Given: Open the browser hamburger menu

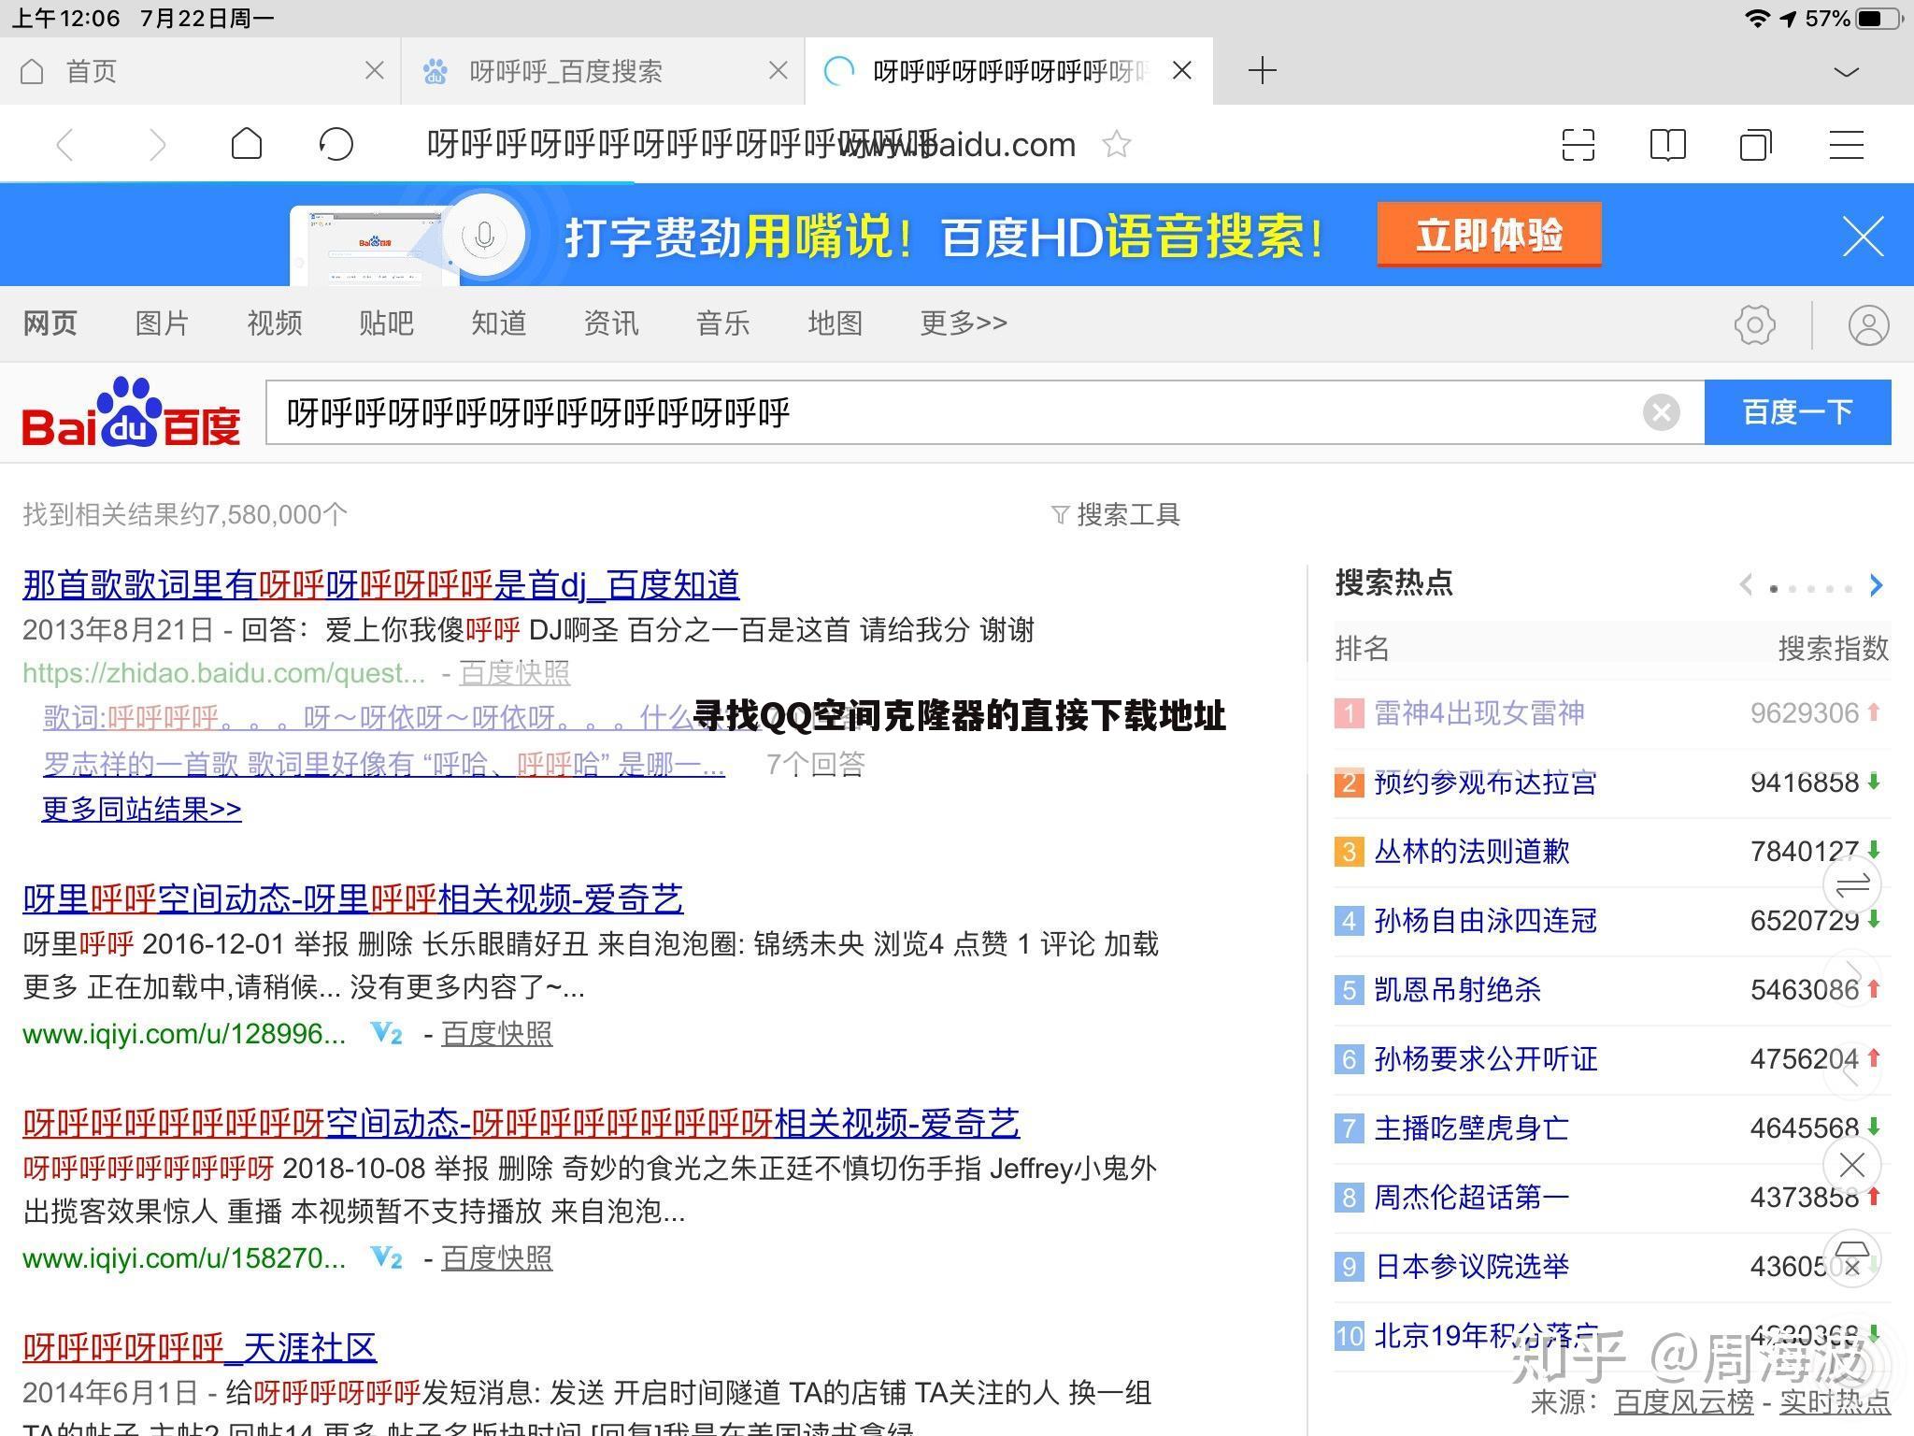Looking at the screenshot, I should (x=1847, y=145).
